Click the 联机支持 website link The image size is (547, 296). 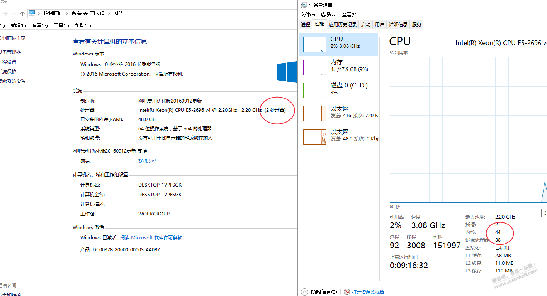tap(148, 161)
